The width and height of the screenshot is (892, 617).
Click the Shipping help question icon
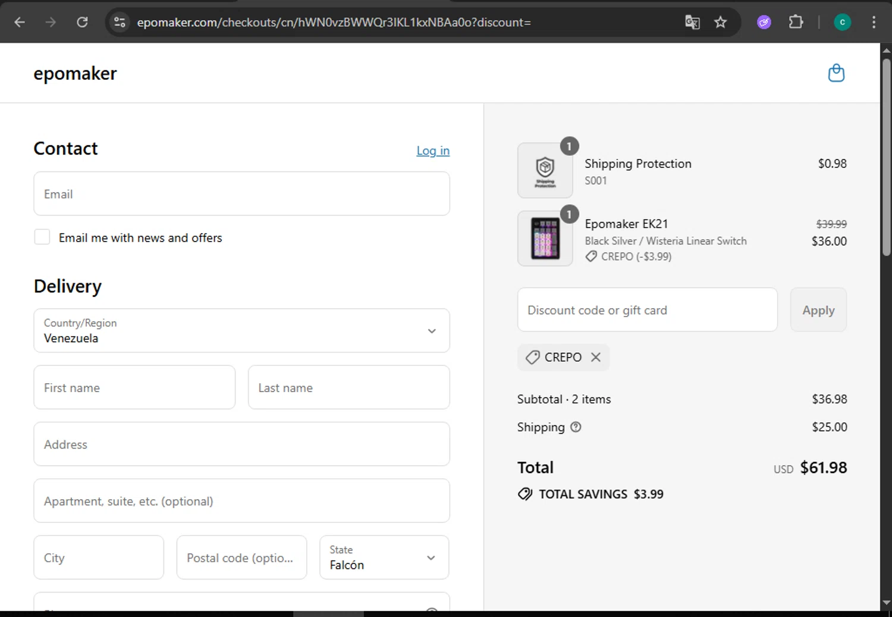click(x=576, y=427)
